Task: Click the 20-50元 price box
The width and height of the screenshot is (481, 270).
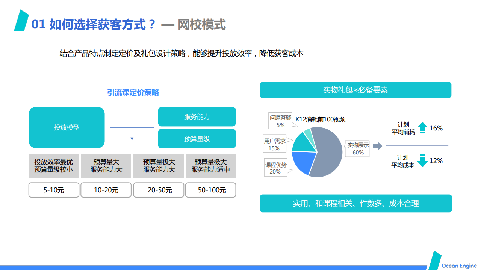Action: [x=159, y=190]
